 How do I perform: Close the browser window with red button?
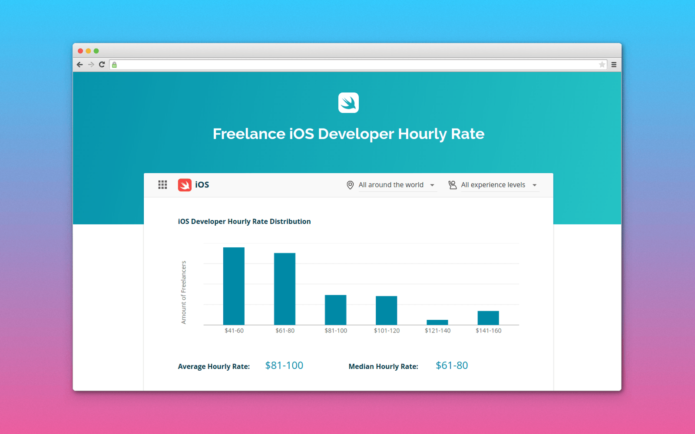tap(80, 51)
